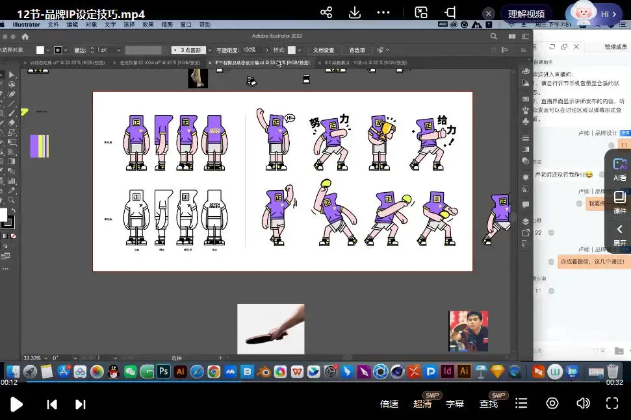Expand the 展开 side panel arrow
This screenshot has height=420, width=631.
pos(619,235)
